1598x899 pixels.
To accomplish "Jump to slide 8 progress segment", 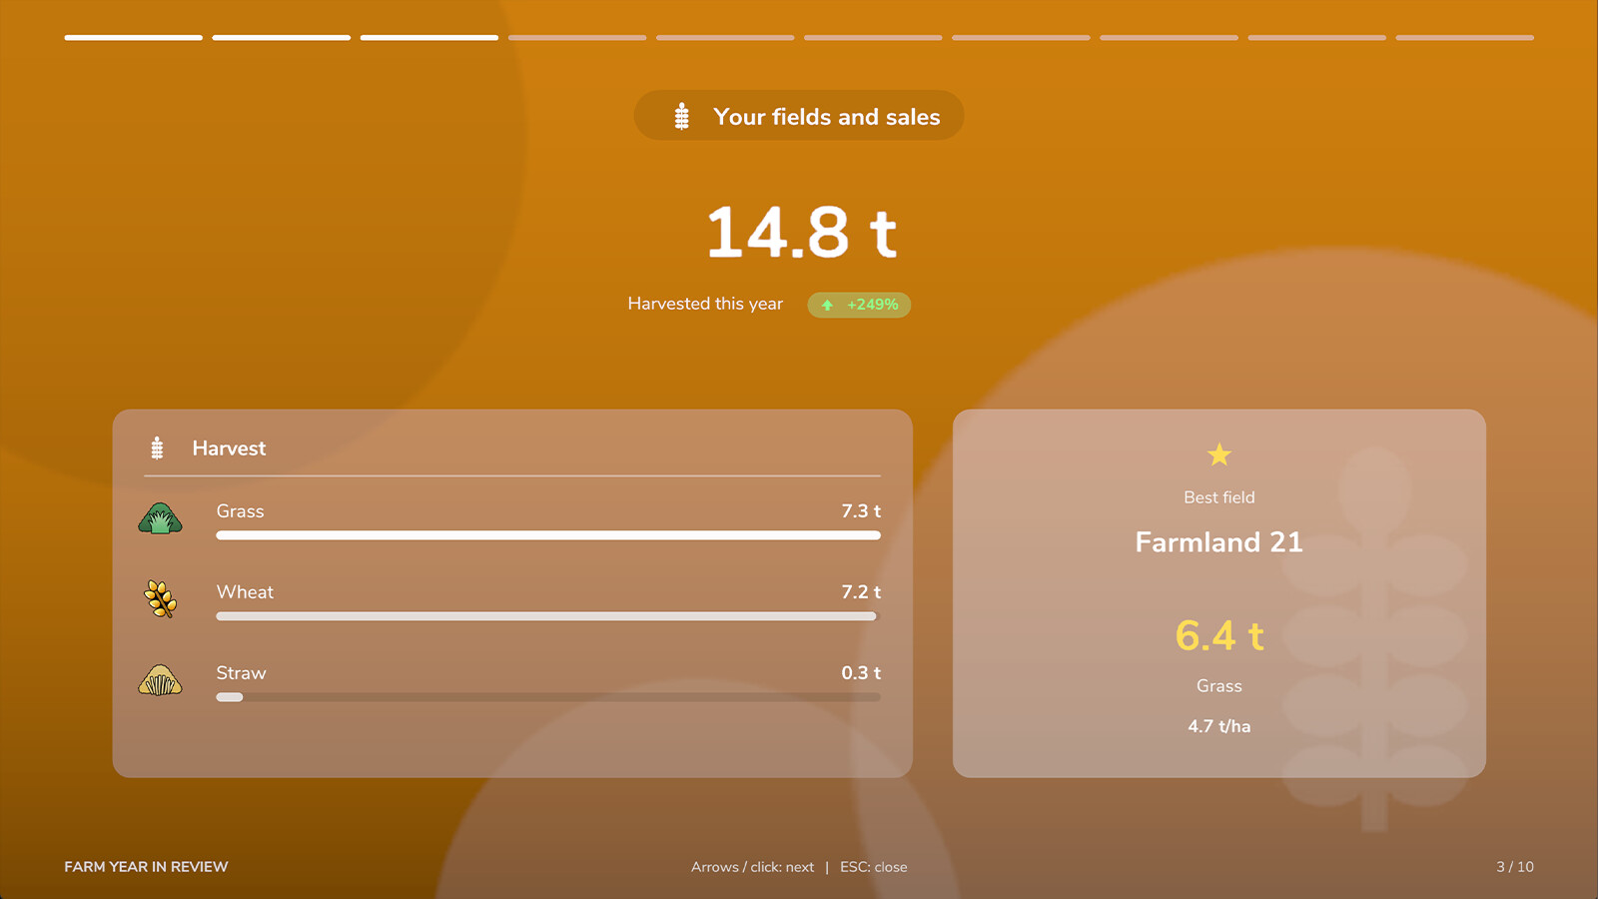I will (x=1169, y=38).
